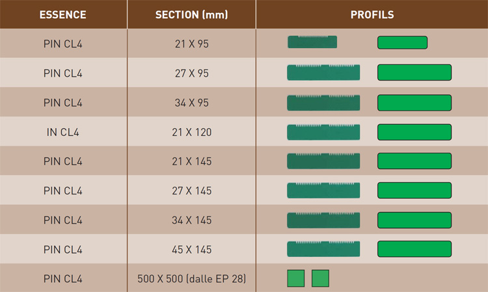Select the smooth profile icon for 21 X 145
Screen dimensions: 488x292
tap(414, 161)
